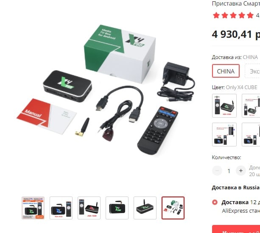
Task: Select the highlighted package contents thumbnail
Action: click(x=173, y=208)
